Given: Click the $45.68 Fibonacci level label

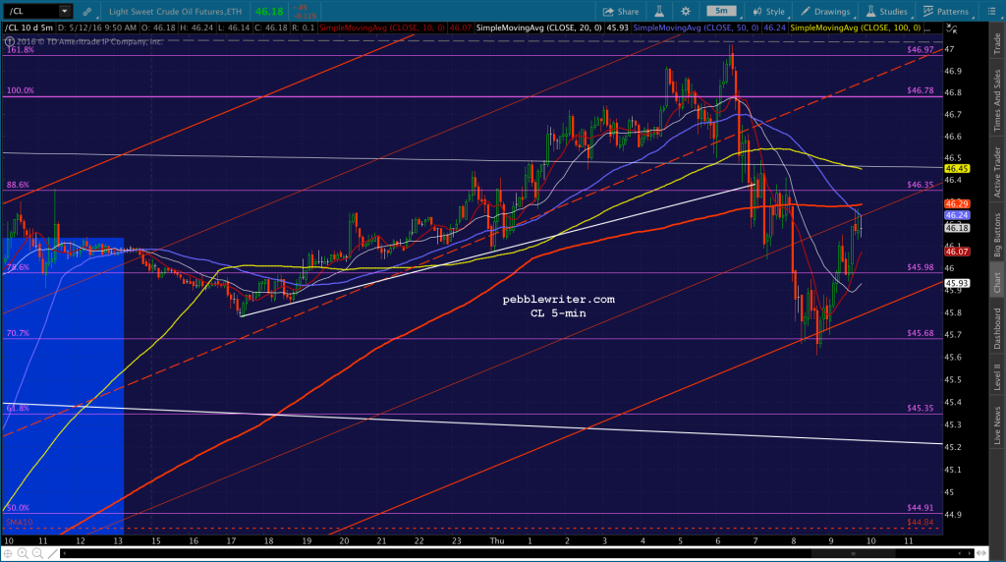Looking at the screenshot, I should 920,333.
